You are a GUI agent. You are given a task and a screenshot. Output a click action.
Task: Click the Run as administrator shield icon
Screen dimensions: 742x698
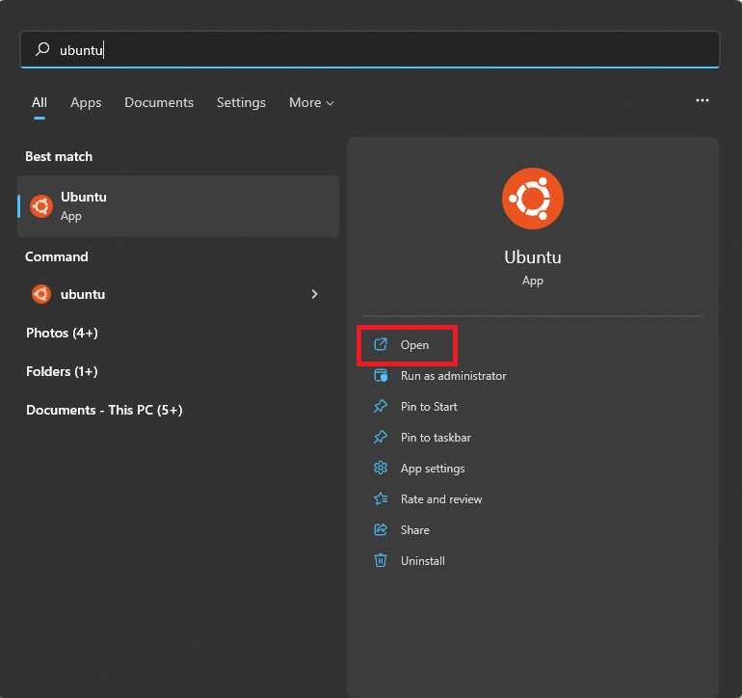click(381, 376)
